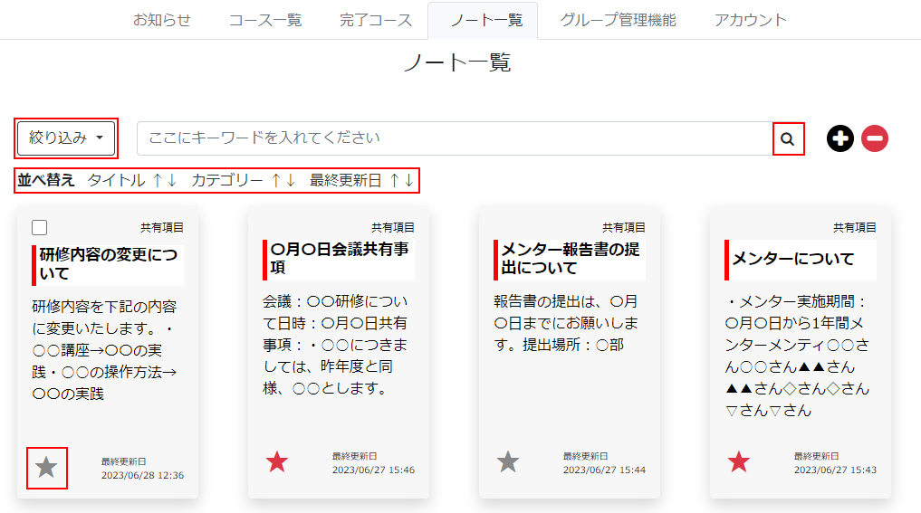Sort by カテゴリー using its arrows
The width and height of the screenshot is (921, 513).
pyautogui.click(x=283, y=180)
